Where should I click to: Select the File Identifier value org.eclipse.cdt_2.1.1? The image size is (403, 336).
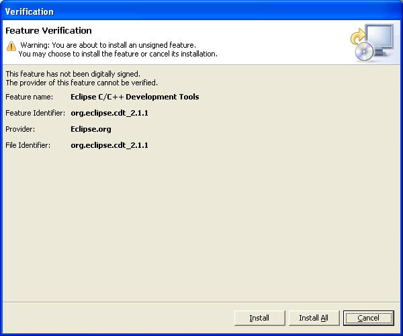coord(109,145)
